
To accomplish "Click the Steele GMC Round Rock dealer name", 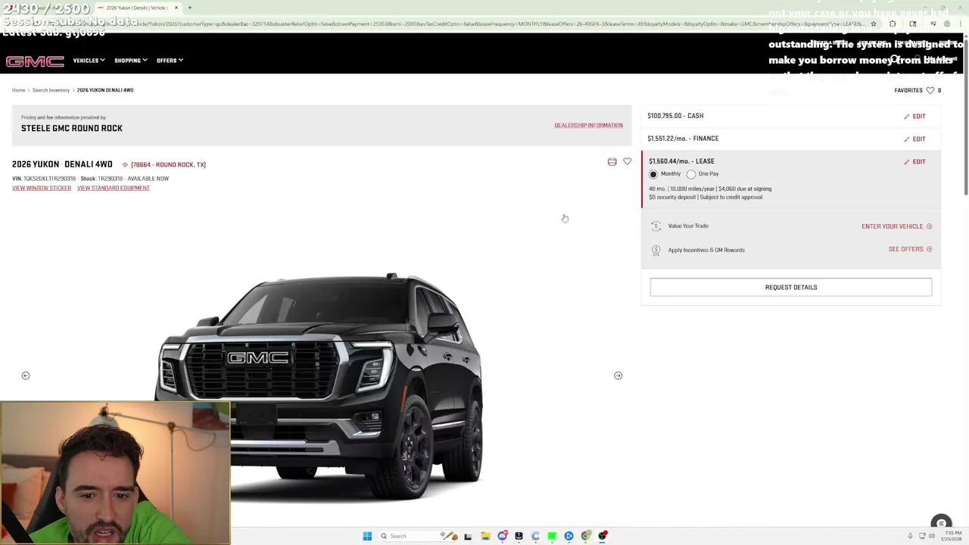I will click(72, 128).
